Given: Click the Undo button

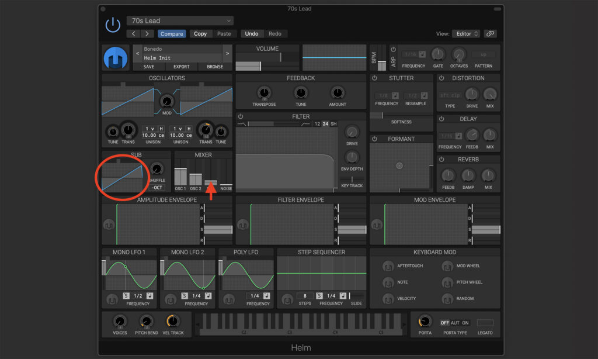Looking at the screenshot, I should click(252, 33).
